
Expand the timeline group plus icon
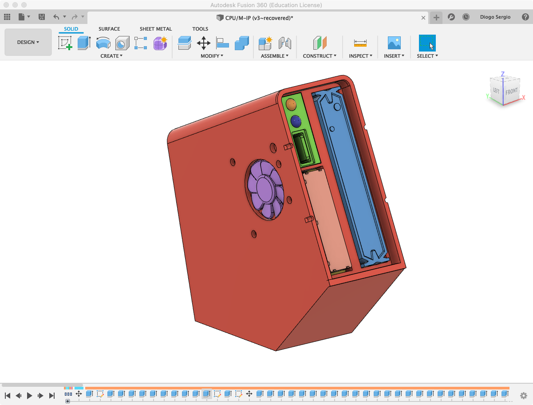point(67,401)
